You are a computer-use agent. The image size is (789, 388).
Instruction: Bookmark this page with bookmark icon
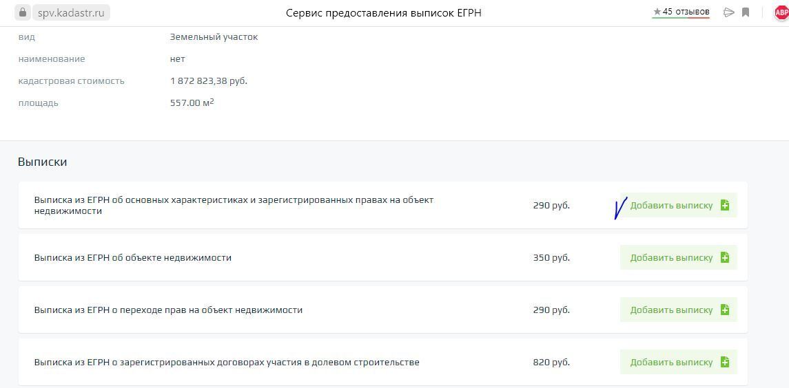[746, 12]
